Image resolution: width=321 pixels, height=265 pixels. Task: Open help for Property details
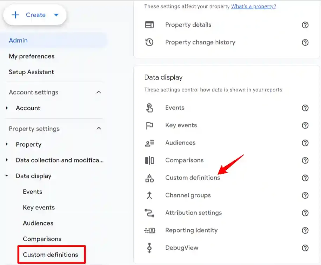[305, 25]
